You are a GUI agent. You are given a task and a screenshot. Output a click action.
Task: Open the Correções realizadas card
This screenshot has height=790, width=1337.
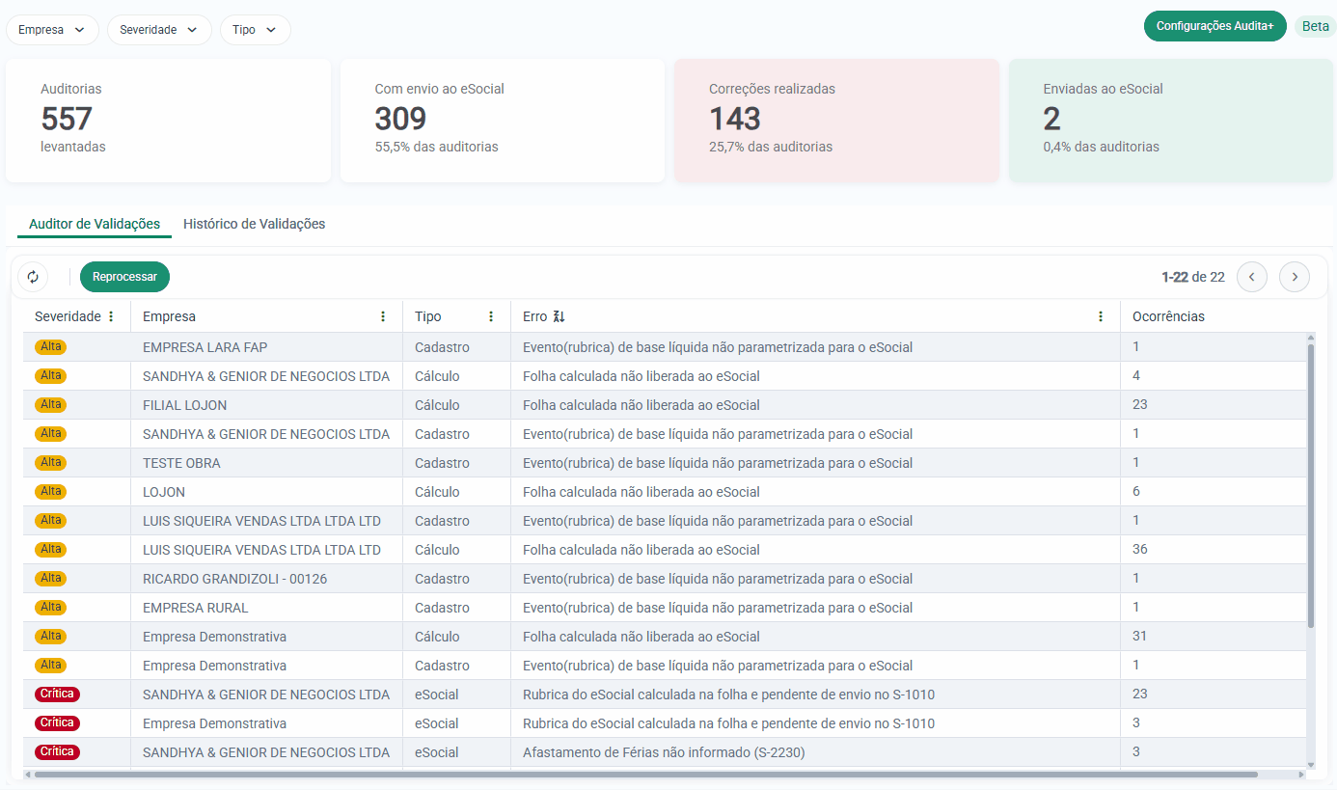[x=836, y=121]
